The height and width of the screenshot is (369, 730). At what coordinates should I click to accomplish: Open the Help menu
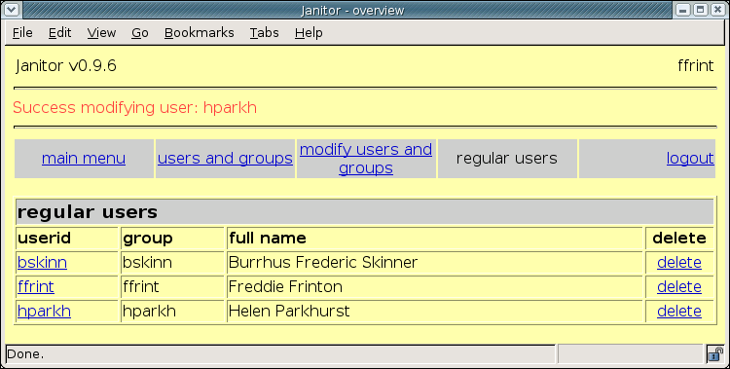[309, 32]
